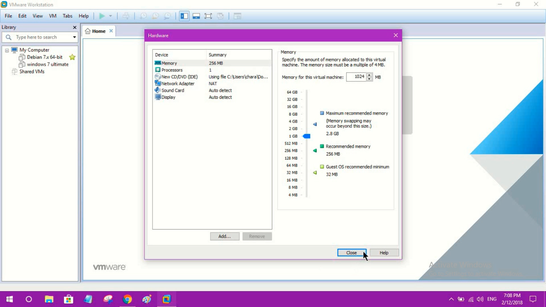Select the Processors device entry
The height and width of the screenshot is (307, 546).
pos(171,70)
